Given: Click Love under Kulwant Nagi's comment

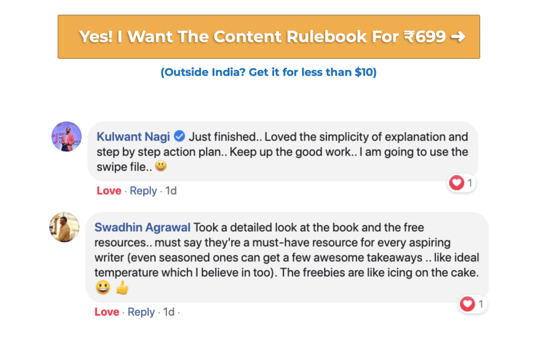Looking at the screenshot, I should (x=108, y=191).
